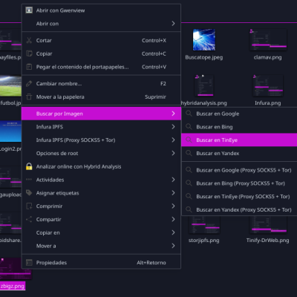
Task: Expand the Actividades submenu arrow
Action: point(173,180)
